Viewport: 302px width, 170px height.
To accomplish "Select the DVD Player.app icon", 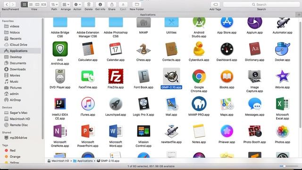I will pos(60,76).
